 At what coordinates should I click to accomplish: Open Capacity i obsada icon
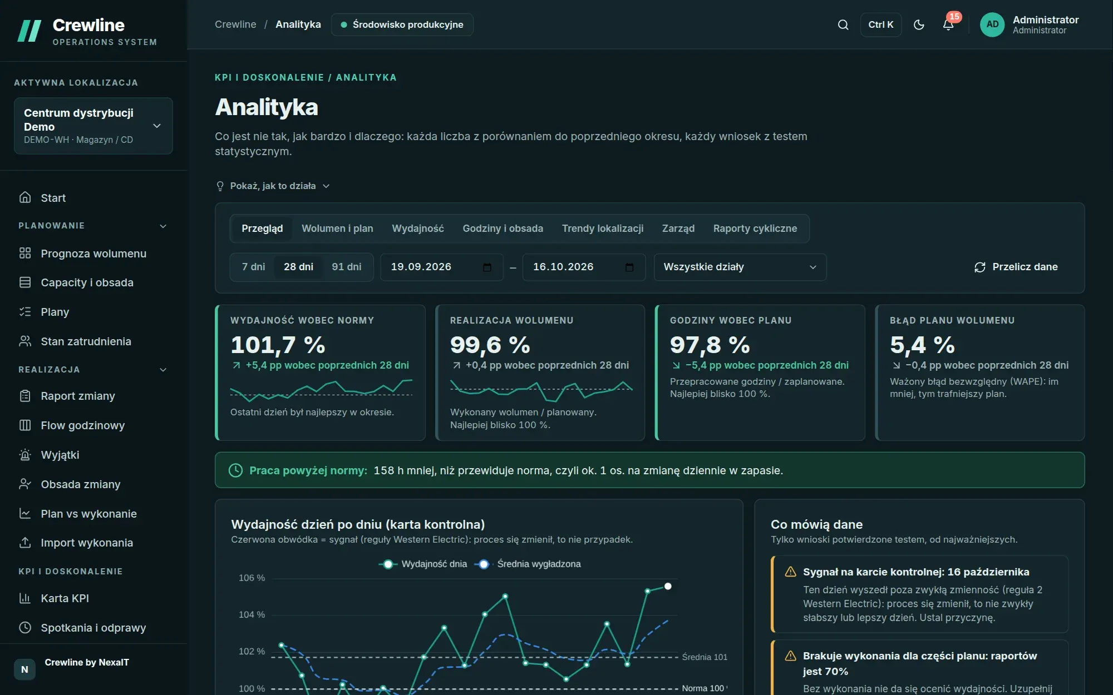pyautogui.click(x=25, y=282)
